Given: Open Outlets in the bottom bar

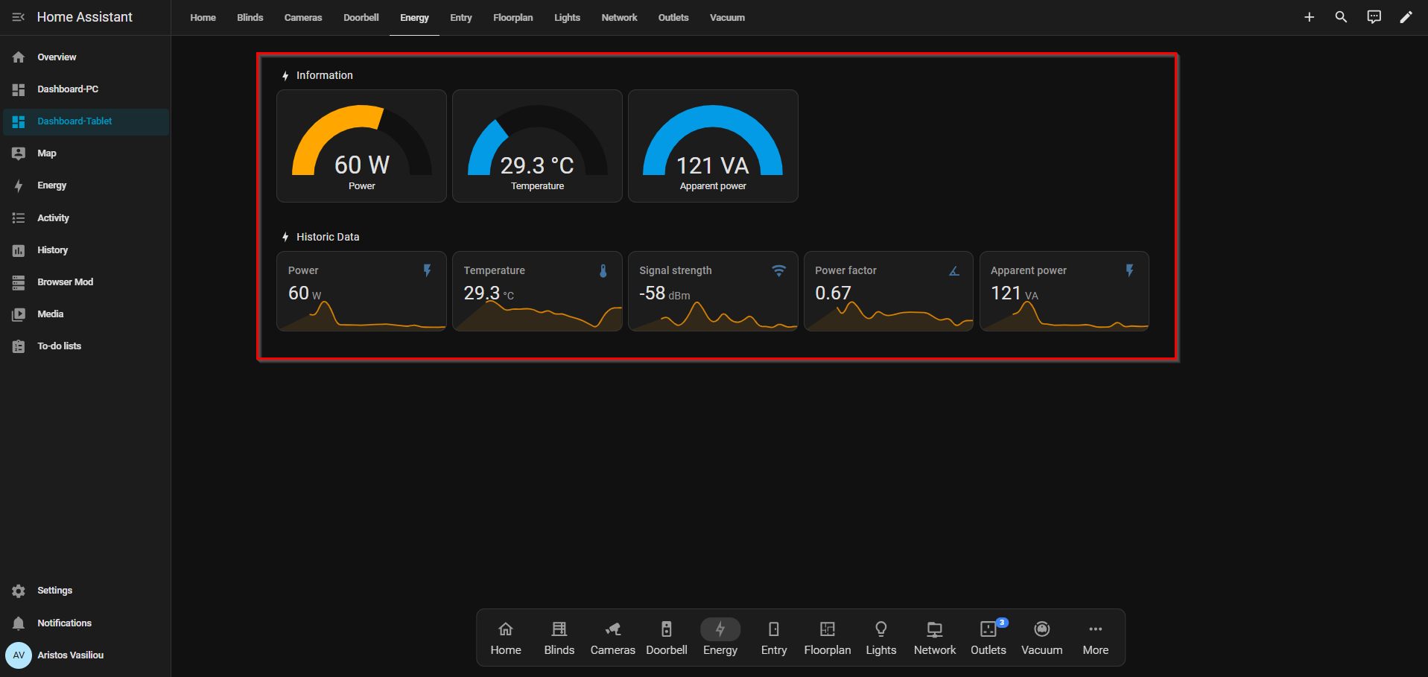Looking at the screenshot, I should pyautogui.click(x=988, y=638).
